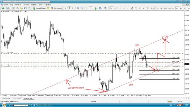Screen dimensions: 190x107
Task: Expand the new chart dropdown arrow
Action: (x=5, y=8)
